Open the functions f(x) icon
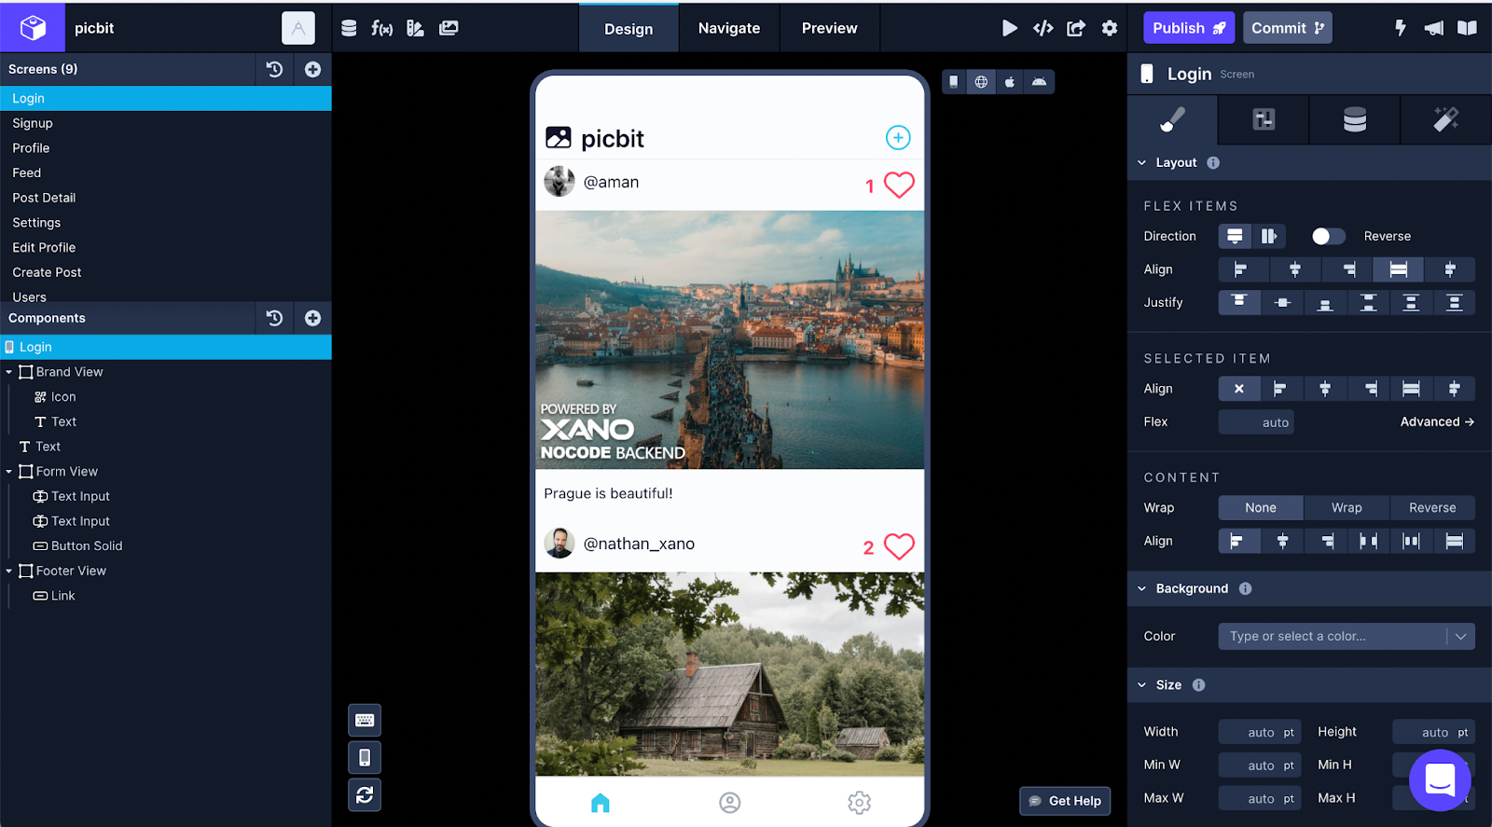This screenshot has height=827, width=1492. [381, 28]
